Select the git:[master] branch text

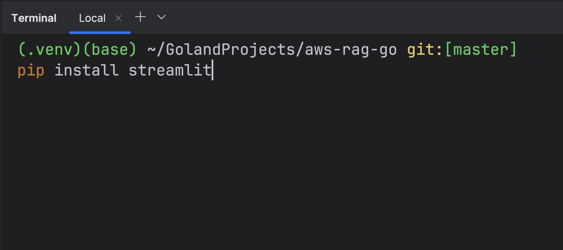click(462, 49)
